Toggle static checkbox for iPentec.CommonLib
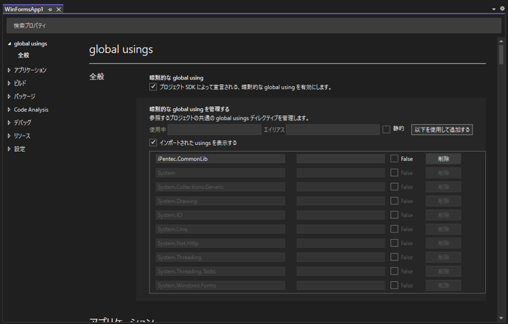 [x=394, y=158]
